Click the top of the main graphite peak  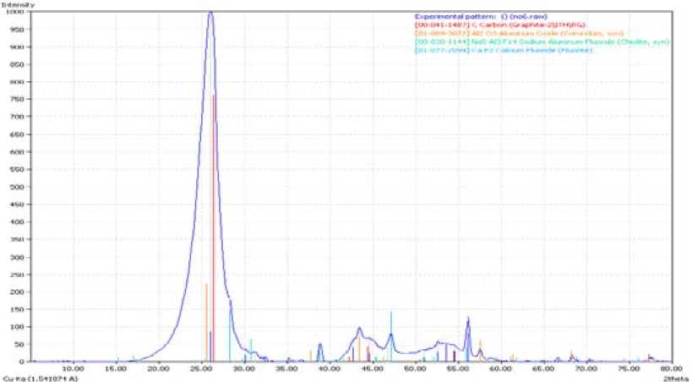point(210,13)
